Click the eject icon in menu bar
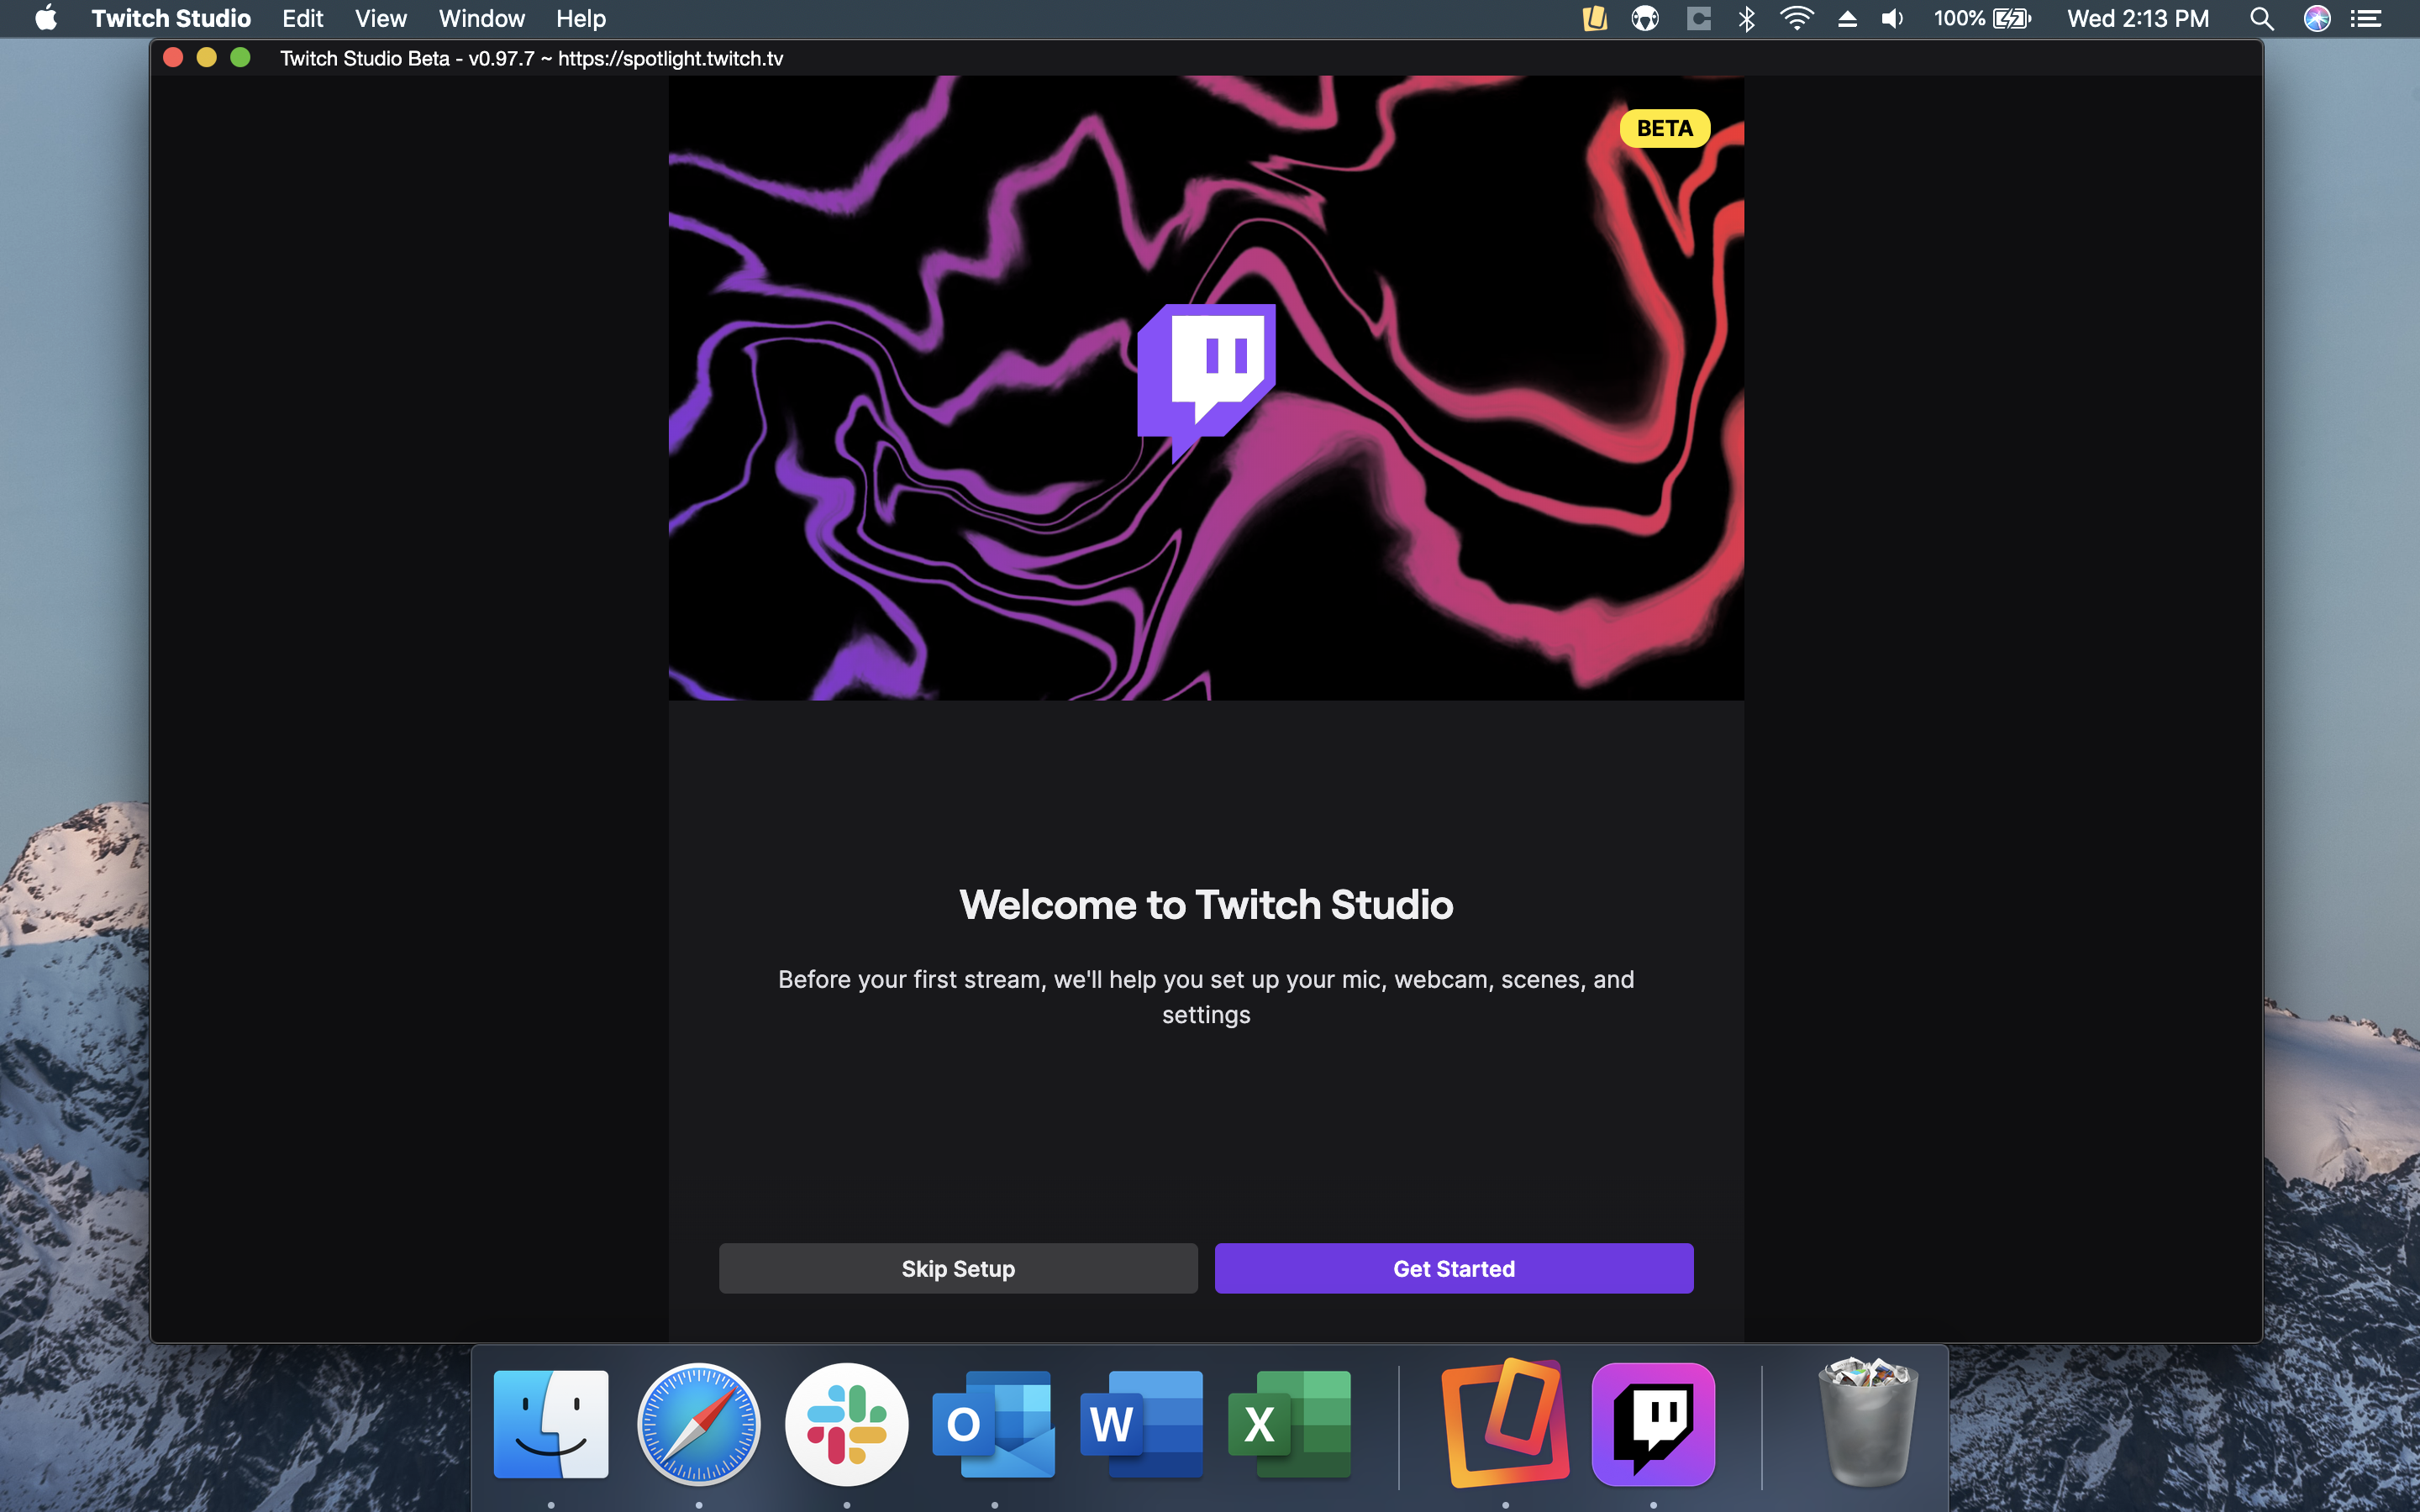Screen dimensions: 2420x1512 click(x=1847, y=18)
